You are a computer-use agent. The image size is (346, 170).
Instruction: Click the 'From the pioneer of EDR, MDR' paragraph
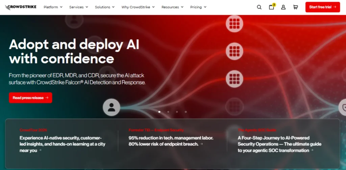77,79
